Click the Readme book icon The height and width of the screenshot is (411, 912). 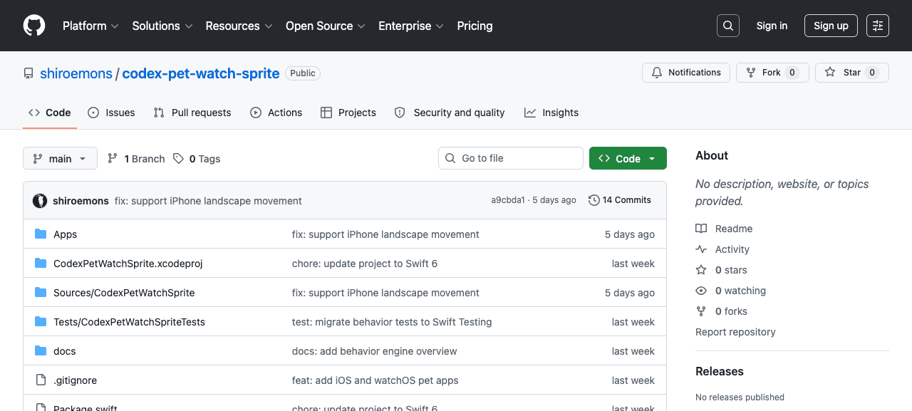701,229
